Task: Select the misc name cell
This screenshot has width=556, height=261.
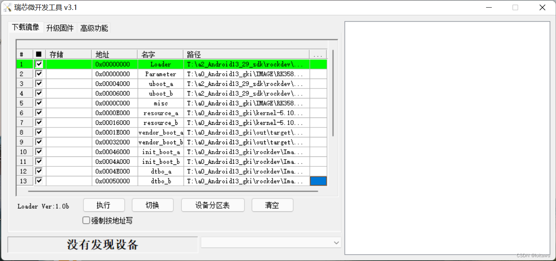Action: click(160, 103)
